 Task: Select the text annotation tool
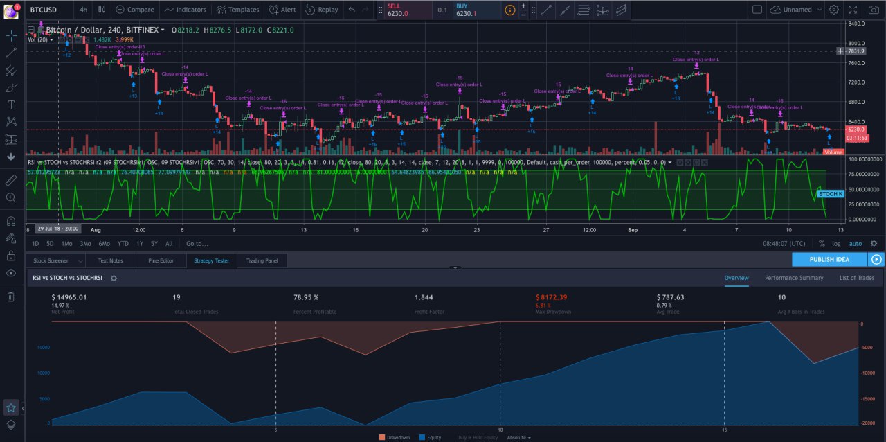pos(11,105)
